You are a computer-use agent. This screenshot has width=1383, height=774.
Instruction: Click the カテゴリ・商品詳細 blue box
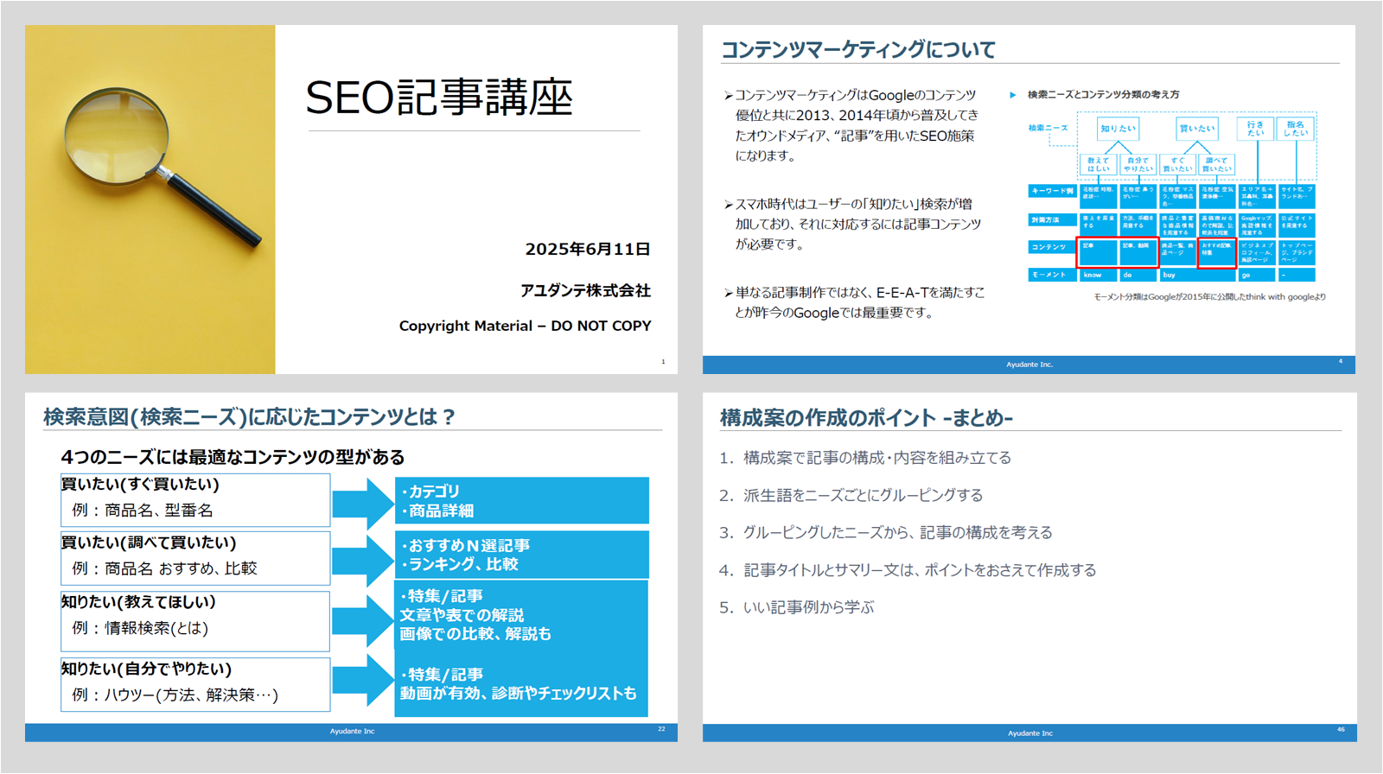pos(521,501)
